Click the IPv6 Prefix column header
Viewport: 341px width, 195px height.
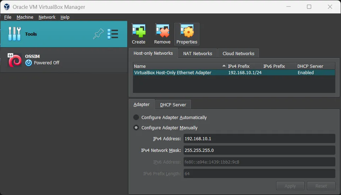click(279, 66)
